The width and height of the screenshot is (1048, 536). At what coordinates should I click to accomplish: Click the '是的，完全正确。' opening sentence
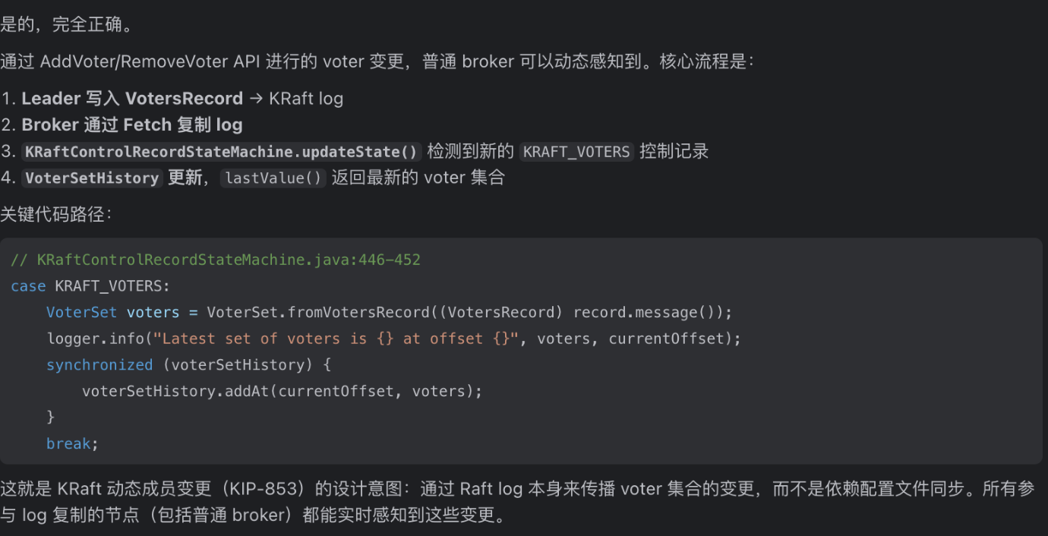point(68,25)
